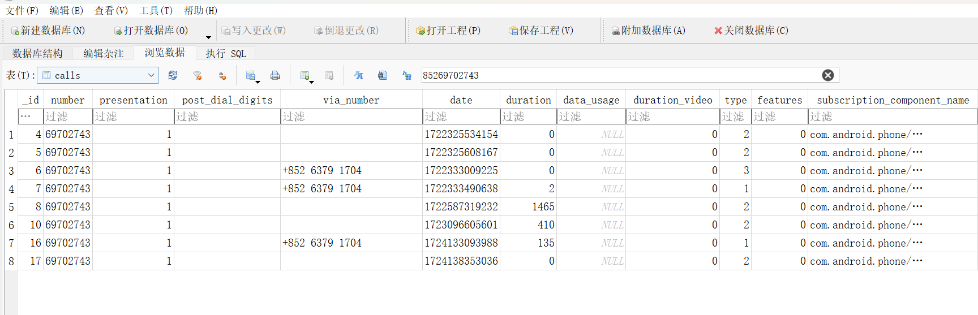Click the print table icon
978x315 pixels.
[x=275, y=75]
